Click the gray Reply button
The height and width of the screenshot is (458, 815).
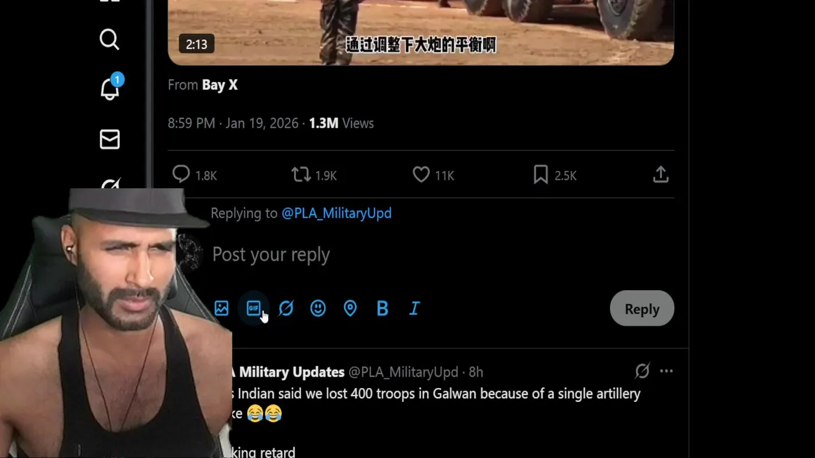tap(642, 309)
